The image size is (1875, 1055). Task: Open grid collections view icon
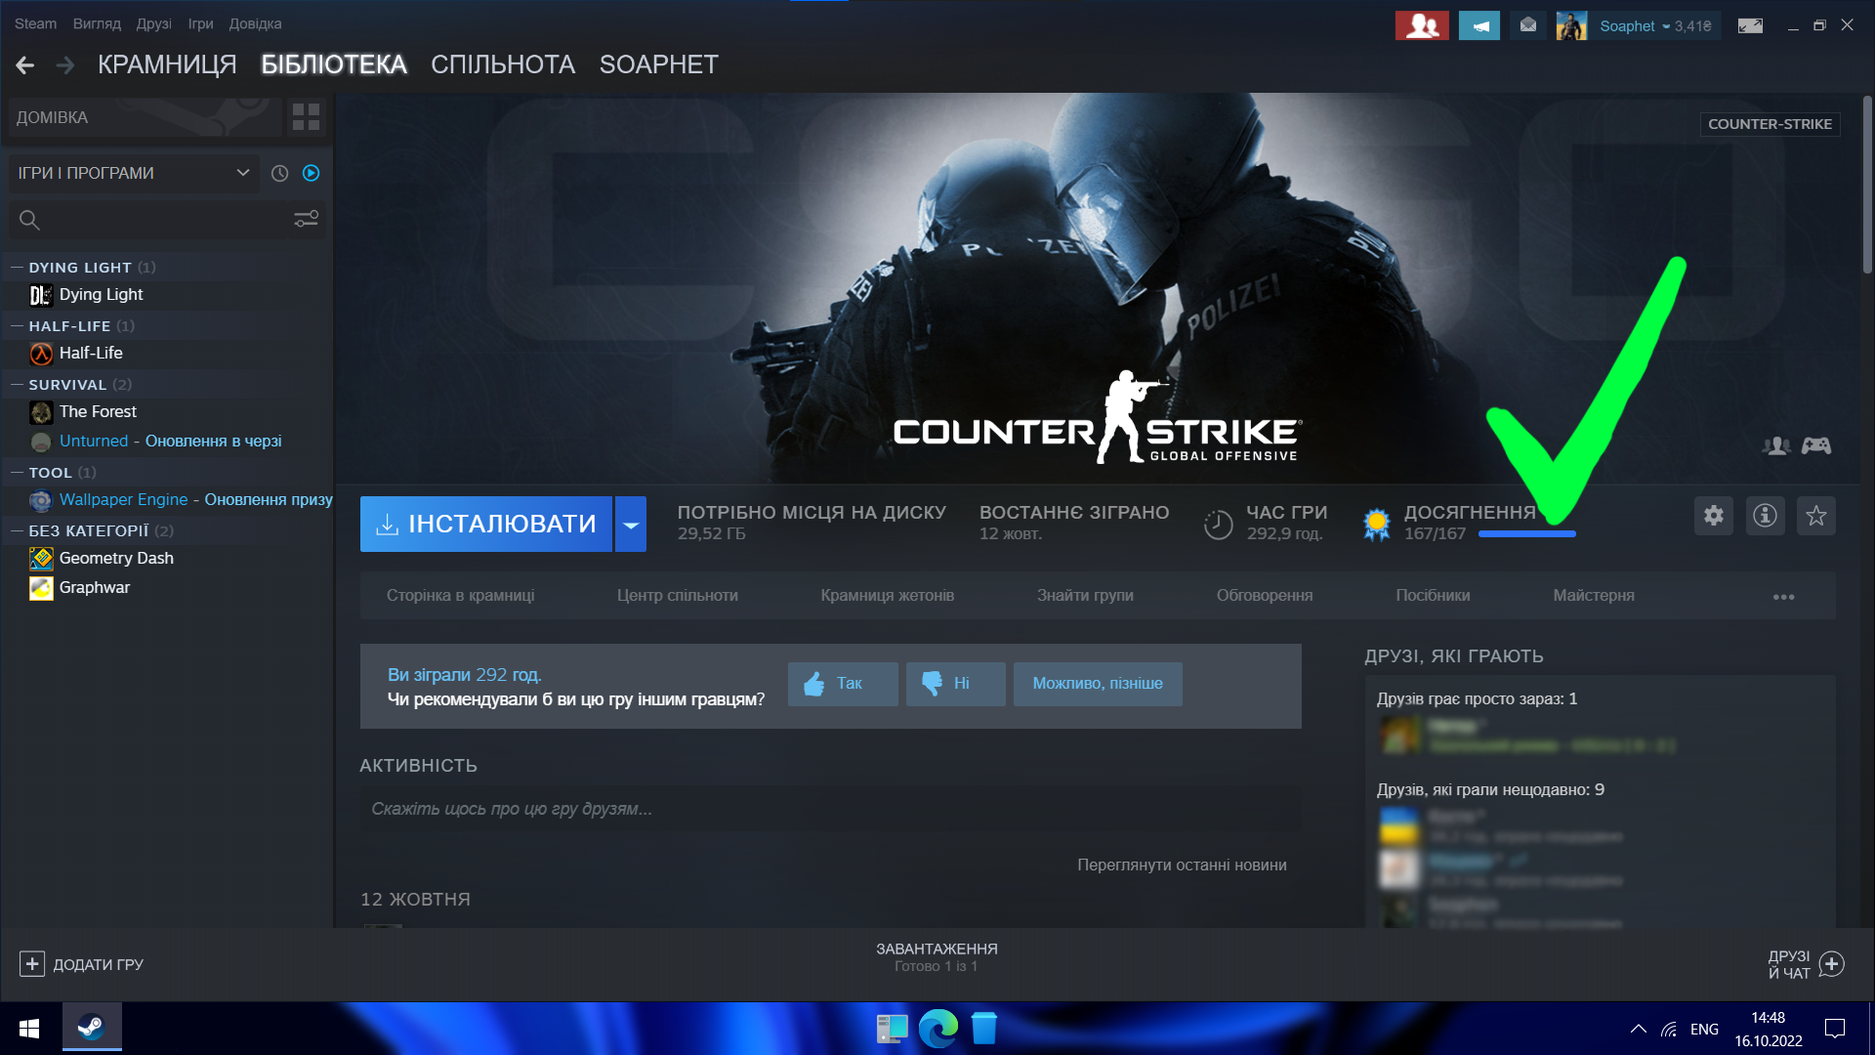pyautogui.click(x=306, y=117)
